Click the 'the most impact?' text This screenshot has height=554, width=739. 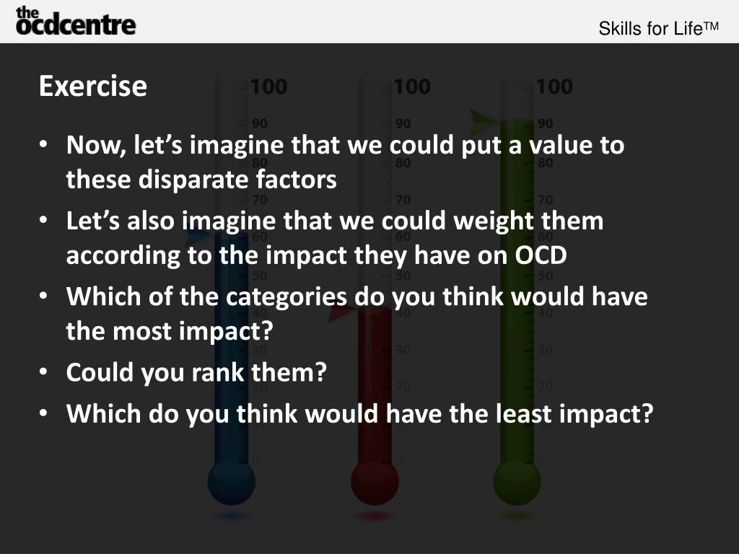170,330
